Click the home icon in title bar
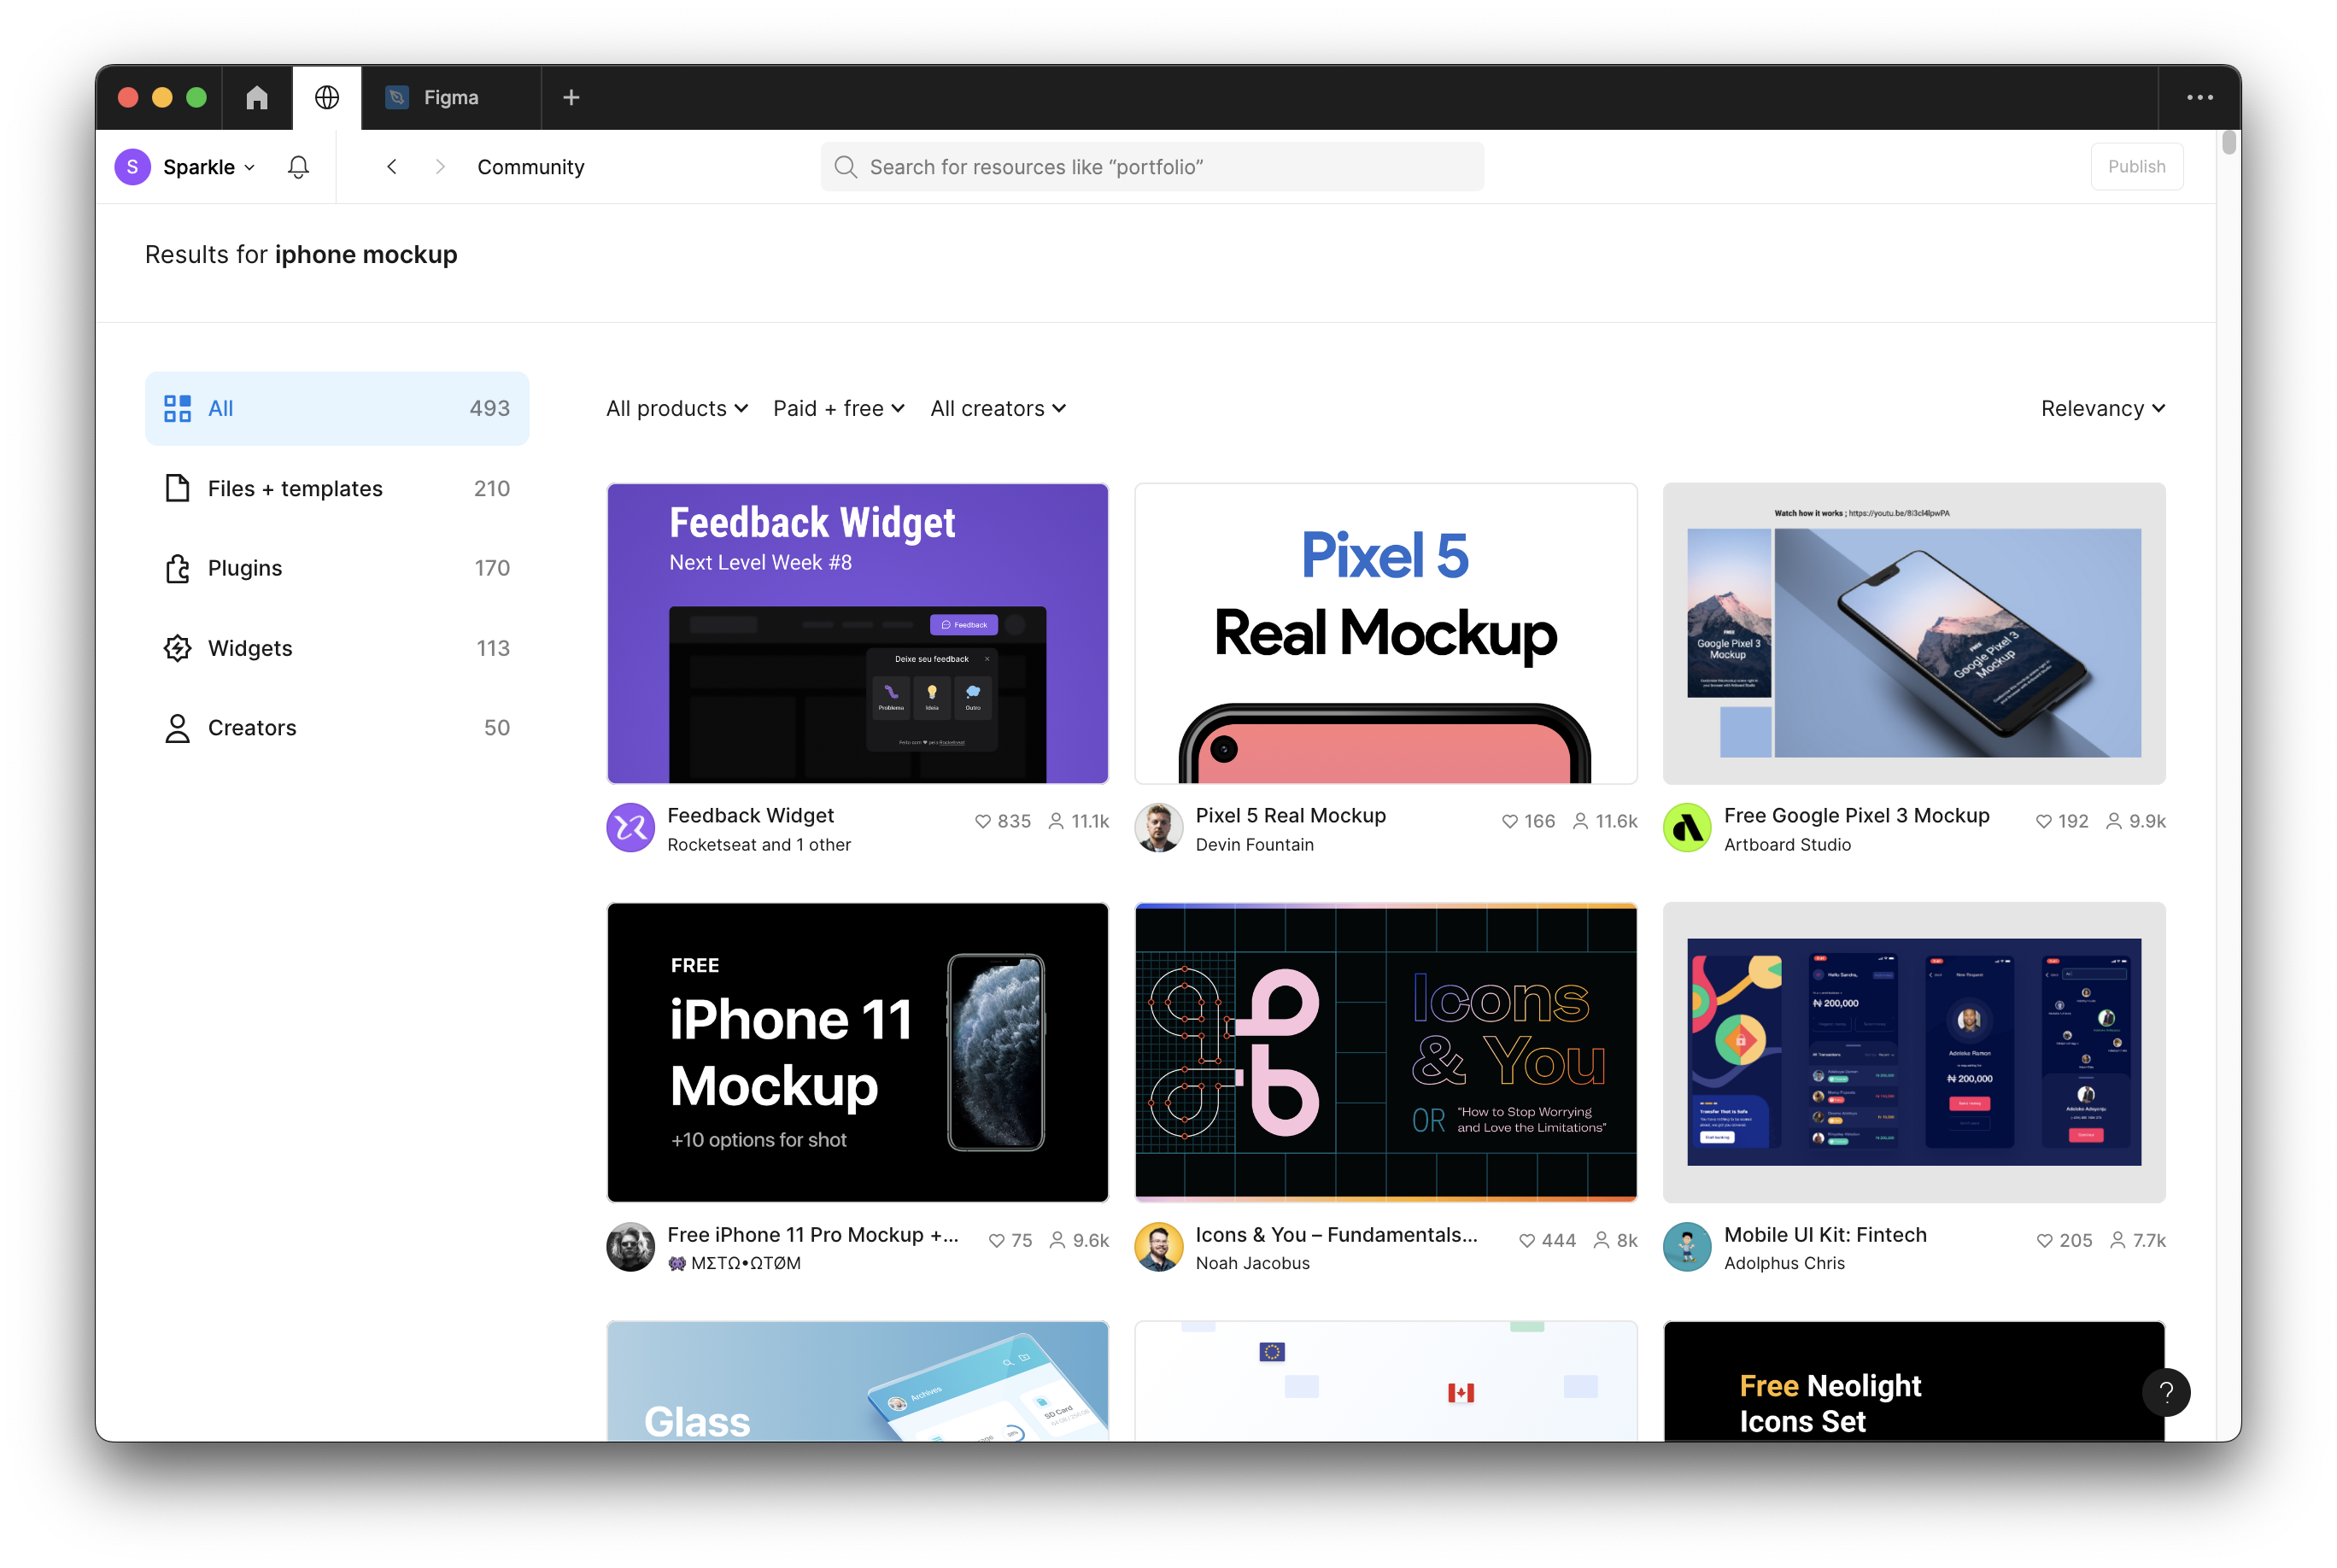Viewport: 2337px width, 1568px height. (257, 97)
